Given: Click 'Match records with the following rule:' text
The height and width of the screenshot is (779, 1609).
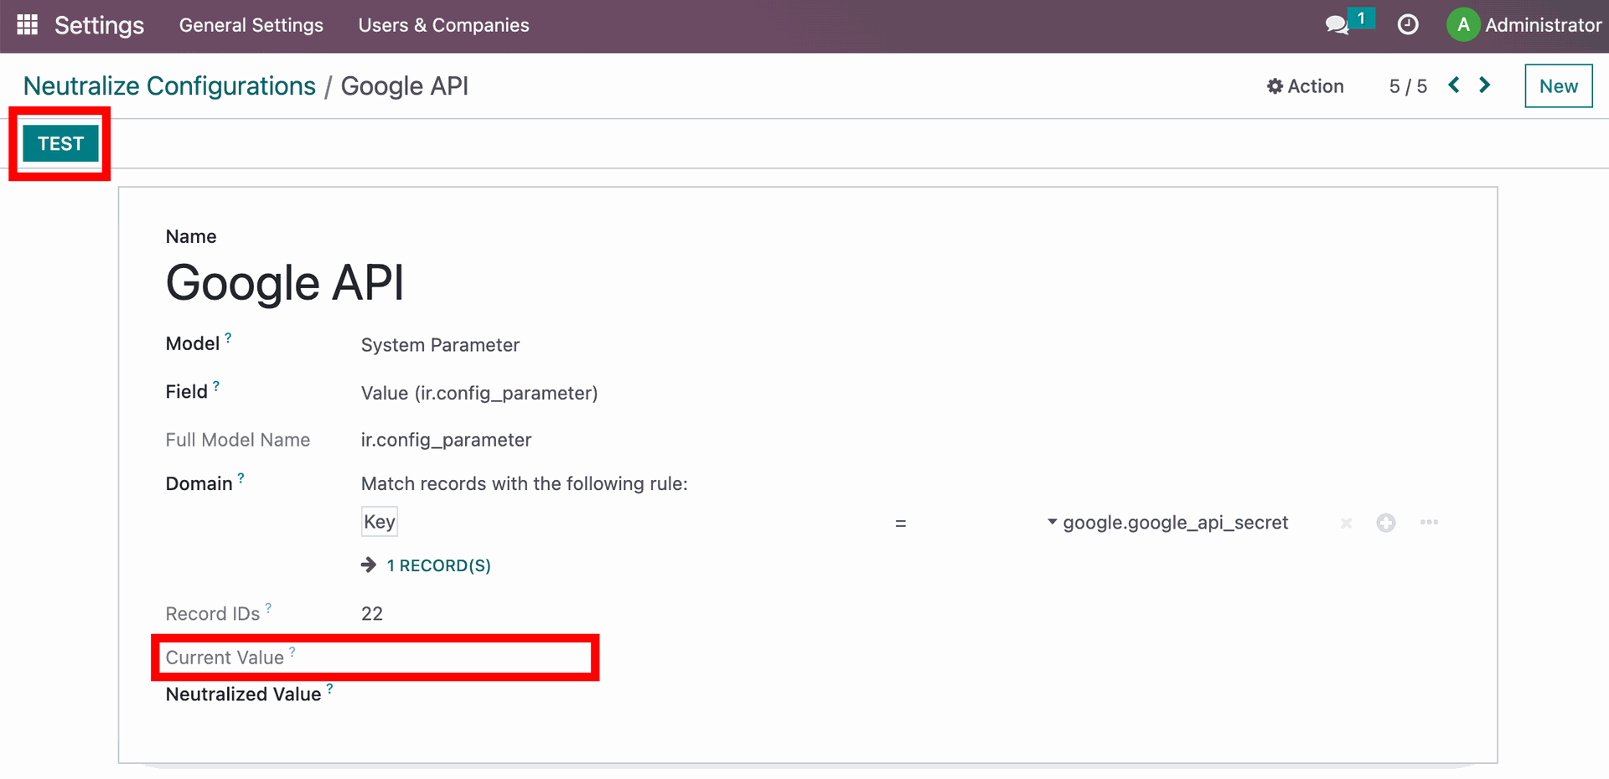Looking at the screenshot, I should click(524, 483).
